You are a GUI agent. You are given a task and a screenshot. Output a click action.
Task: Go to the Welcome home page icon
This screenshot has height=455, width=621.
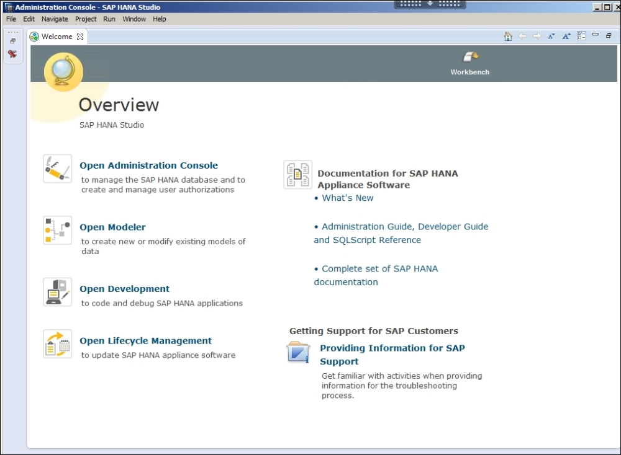coord(508,37)
